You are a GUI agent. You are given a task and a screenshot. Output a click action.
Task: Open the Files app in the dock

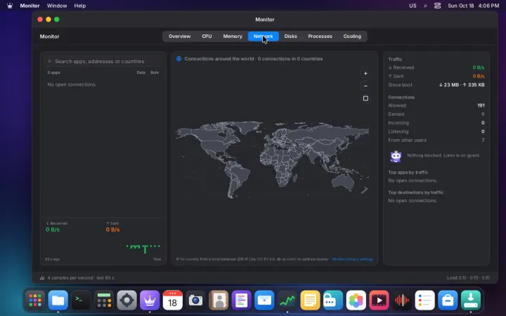58,301
